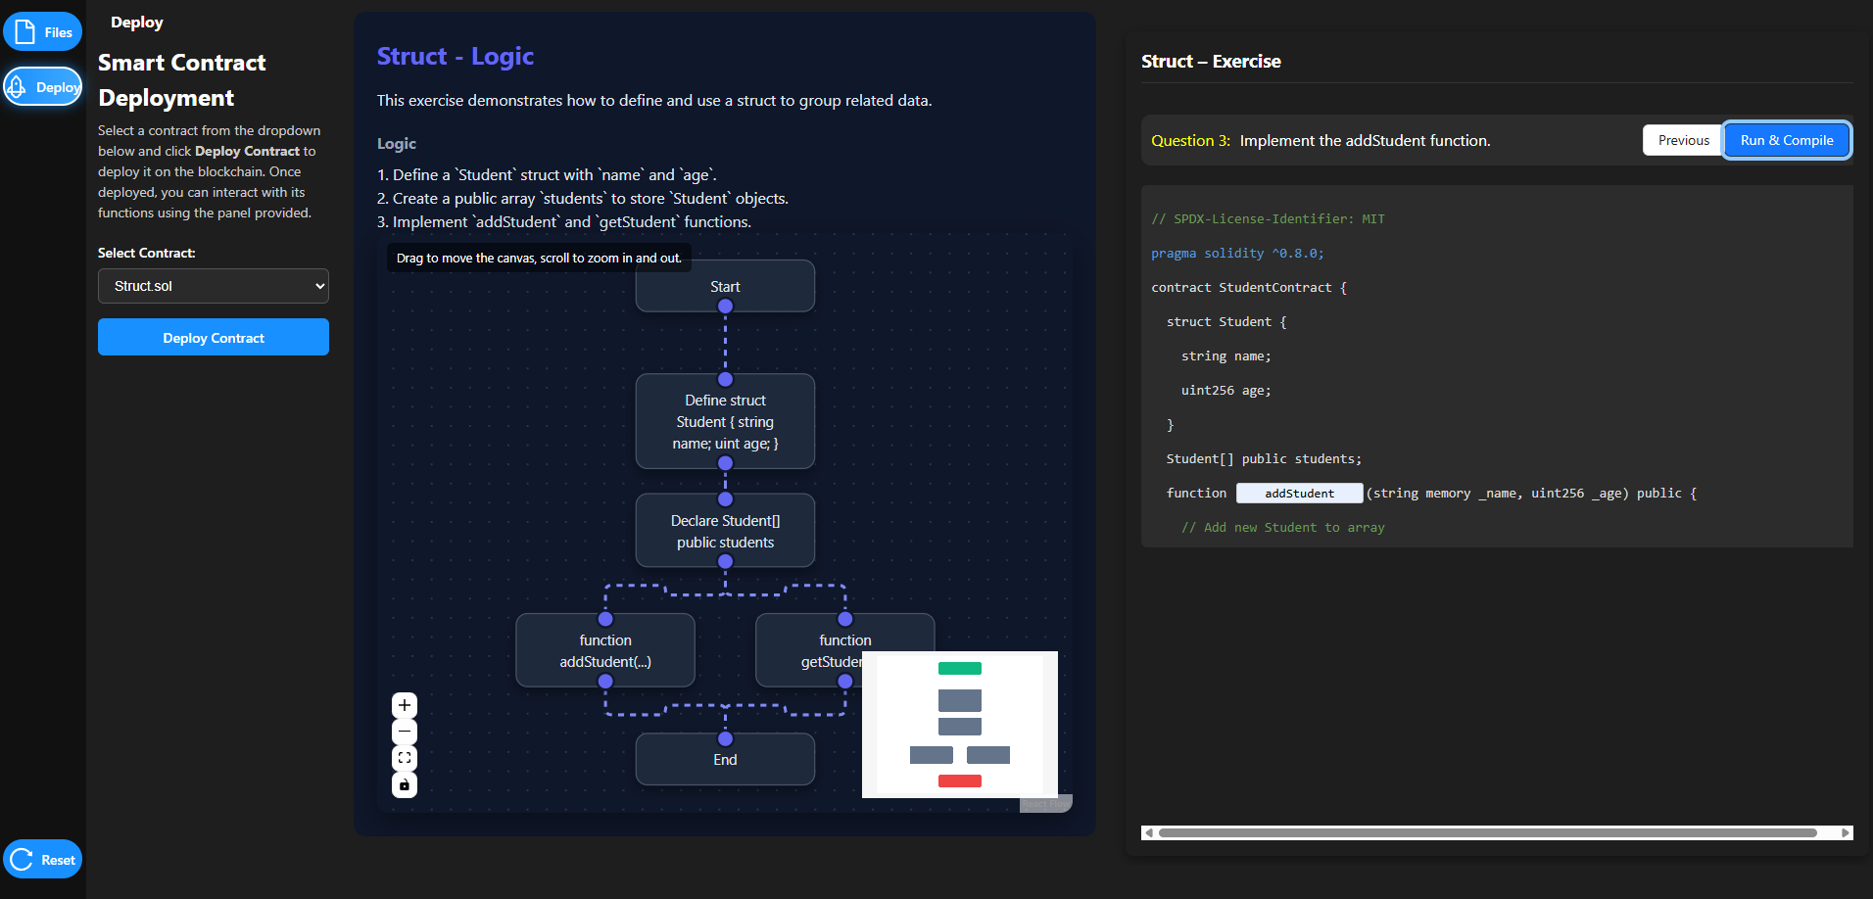
Task: Click the flowchart minimap thumbnail
Action: [x=959, y=725]
